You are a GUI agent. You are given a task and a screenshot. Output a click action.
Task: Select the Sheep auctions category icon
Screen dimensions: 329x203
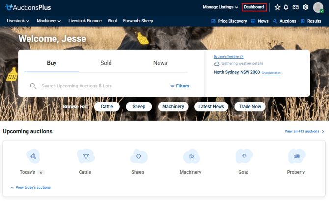pos(138,156)
